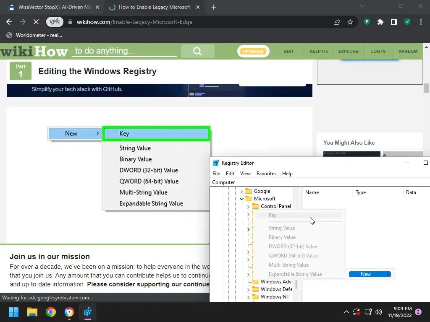Click the wikiHow logo
430x322 pixels.
click(x=34, y=51)
